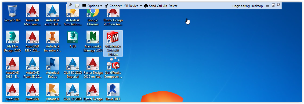
Task: Select the Autodesk Inventor Pro shortcut
Action: tap(53, 42)
